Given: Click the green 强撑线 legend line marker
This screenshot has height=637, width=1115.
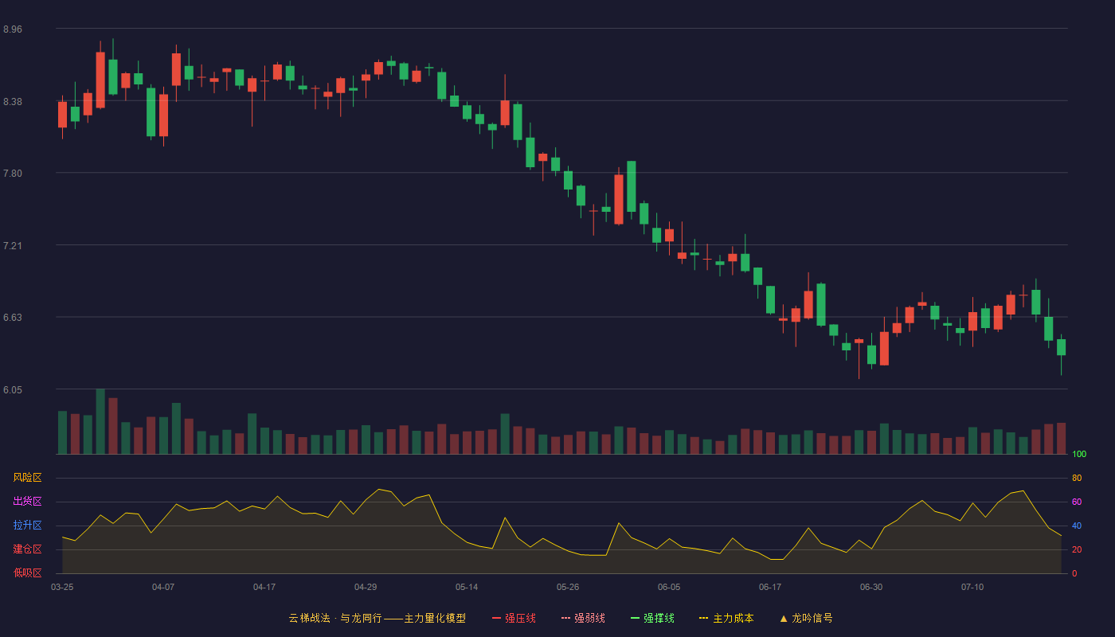Looking at the screenshot, I should [x=636, y=618].
